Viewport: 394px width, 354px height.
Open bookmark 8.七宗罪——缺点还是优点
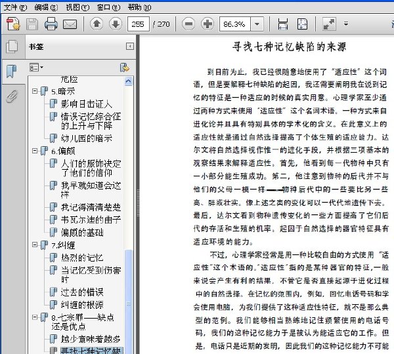pyautogui.click(x=83, y=322)
